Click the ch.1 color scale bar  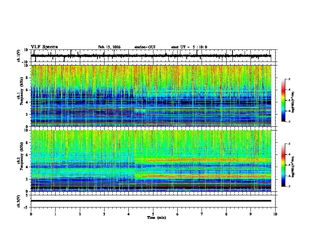point(283,100)
